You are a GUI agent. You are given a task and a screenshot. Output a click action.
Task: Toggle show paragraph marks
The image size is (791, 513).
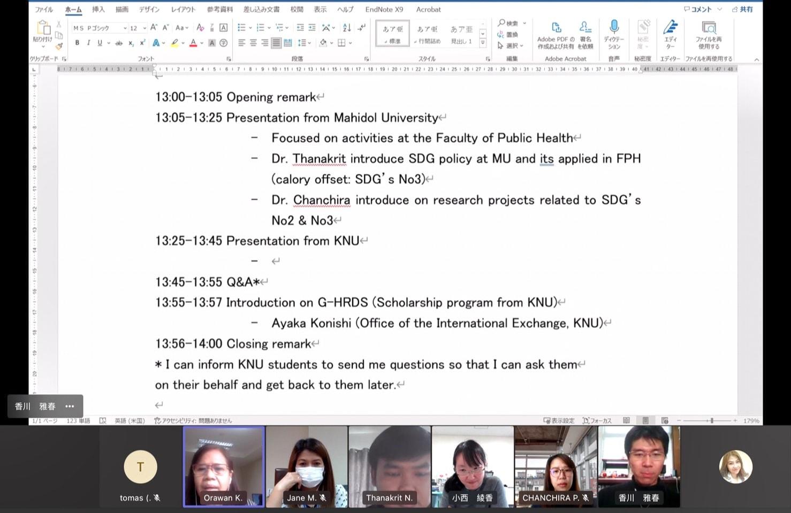coord(362,27)
